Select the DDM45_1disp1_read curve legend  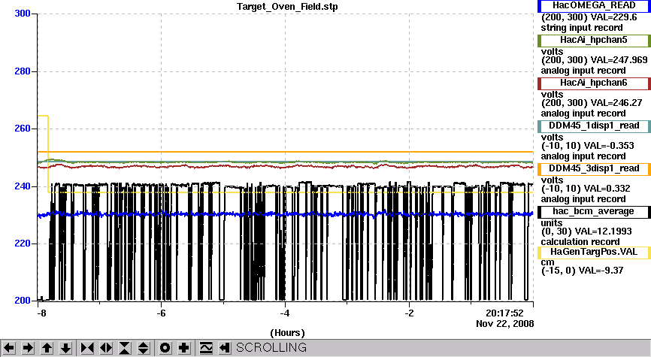594,126
